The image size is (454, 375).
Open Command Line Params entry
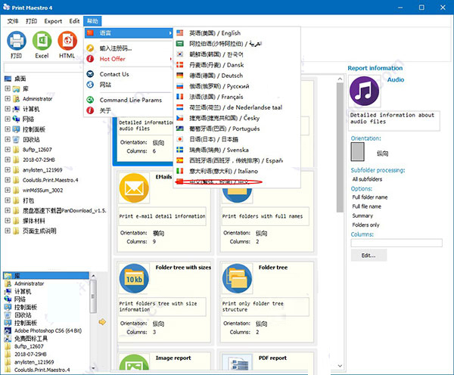(x=129, y=100)
